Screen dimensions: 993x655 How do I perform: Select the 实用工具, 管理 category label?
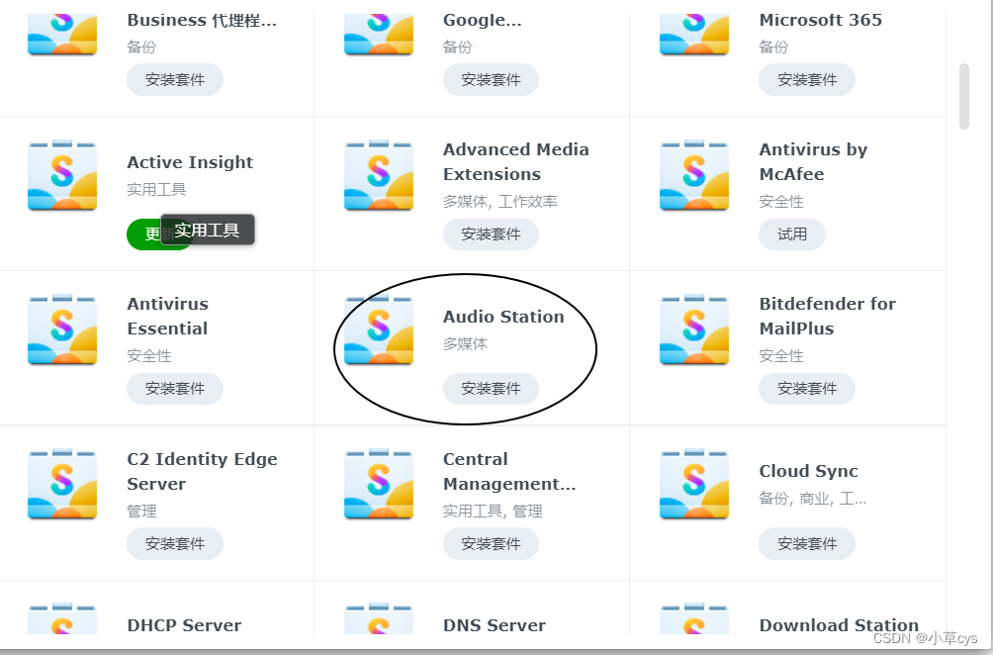(x=493, y=512)
